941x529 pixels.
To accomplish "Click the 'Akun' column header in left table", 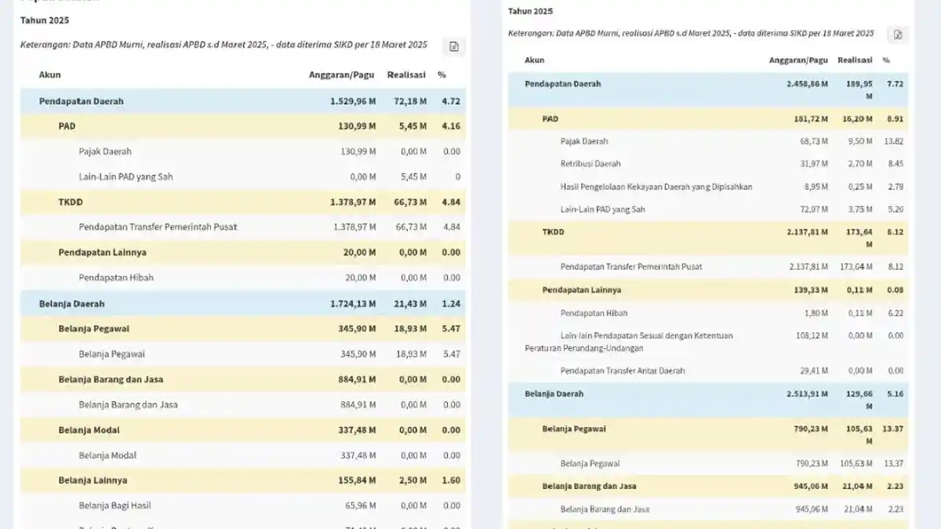I will coord(50,75).
